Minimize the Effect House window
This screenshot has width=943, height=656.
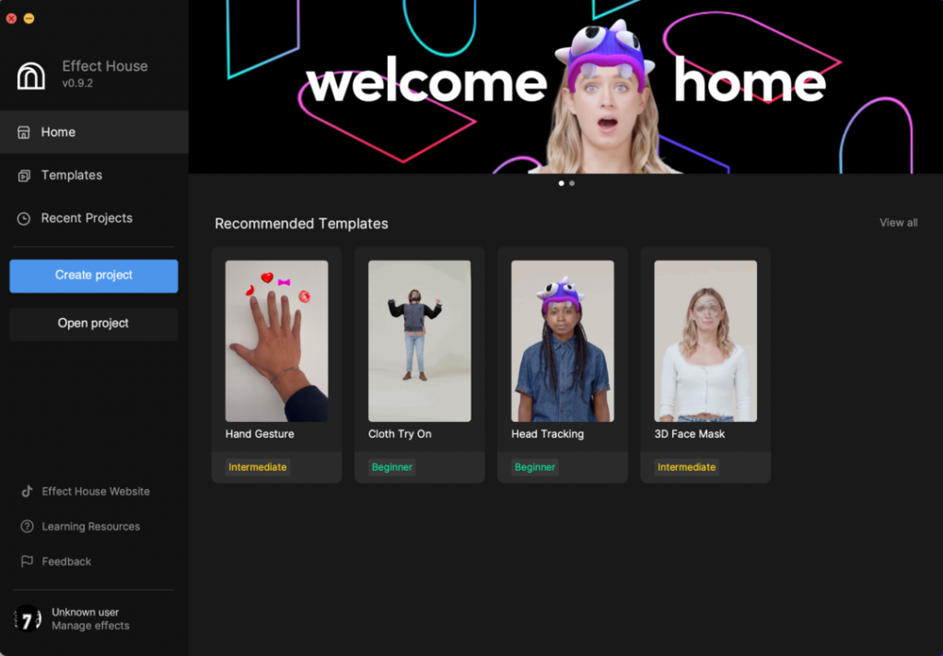29,18
